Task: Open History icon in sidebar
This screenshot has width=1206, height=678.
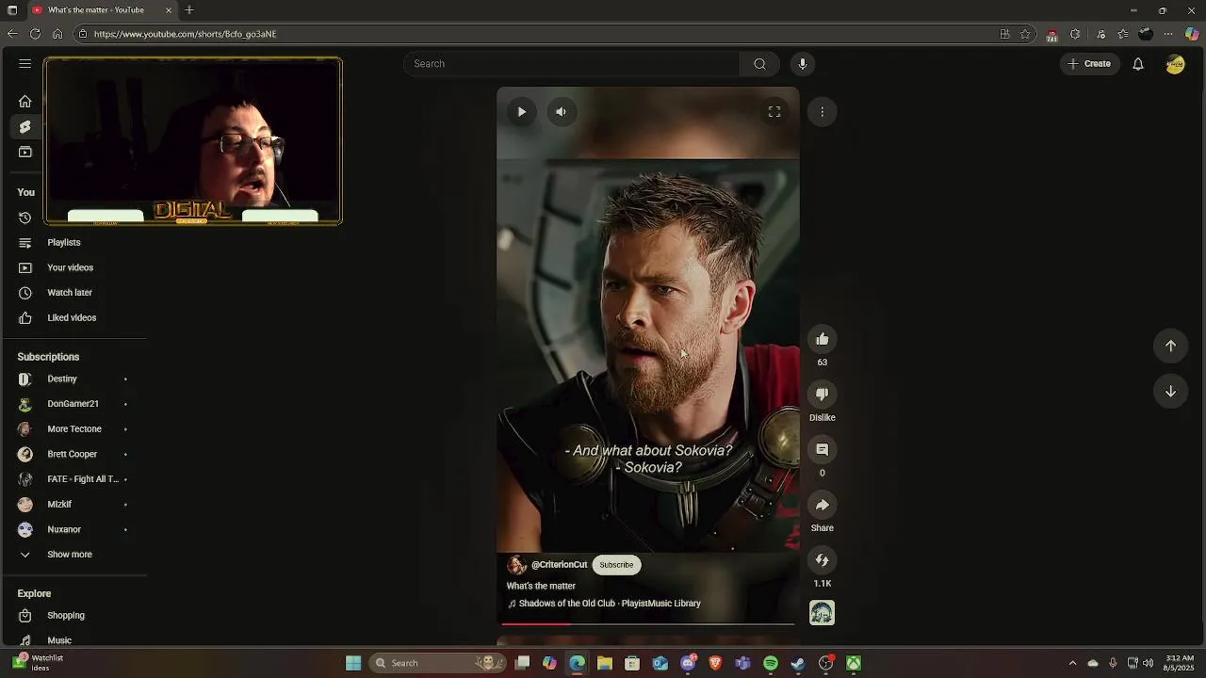Action: click(25, 218)
